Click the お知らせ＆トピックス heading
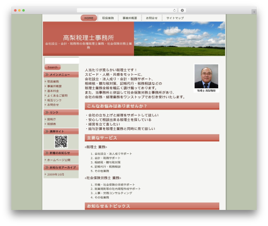The height and width of the screenshot is (226, 268). pos(108,206)
